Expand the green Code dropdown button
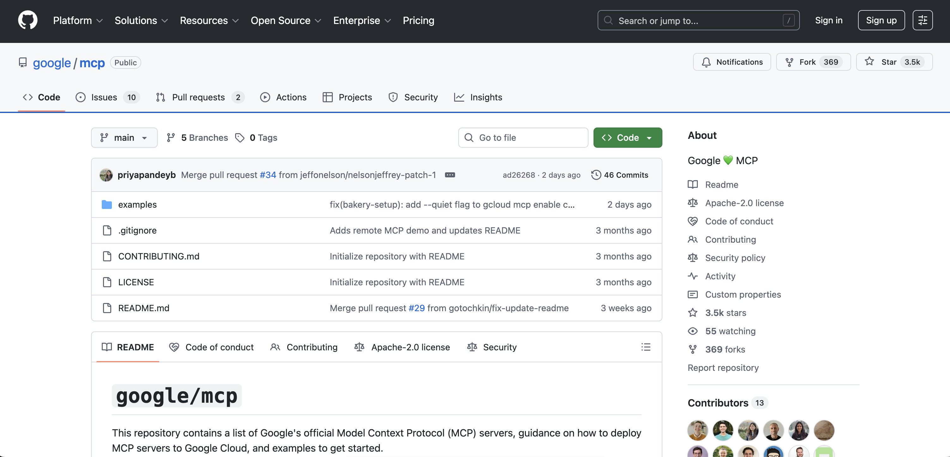Image resolution: width=950 pixels, height=457 pixels. point(627,138)
